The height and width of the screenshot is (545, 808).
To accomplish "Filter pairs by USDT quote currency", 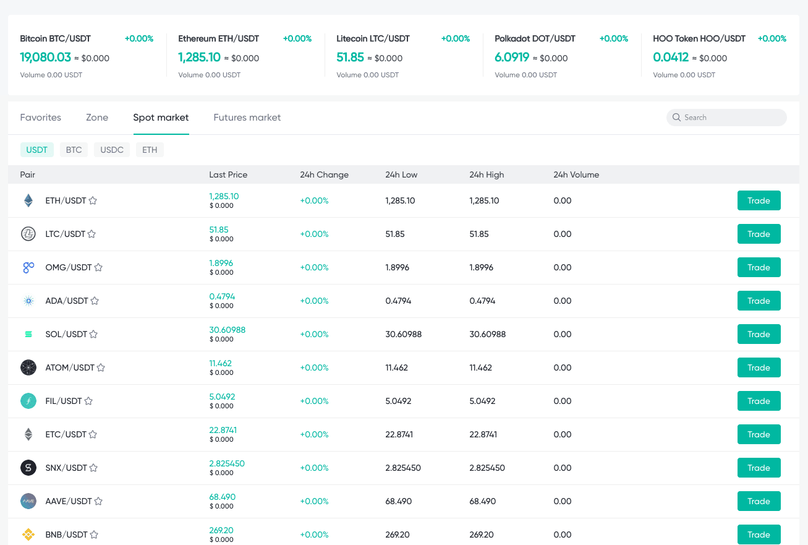I will (37, 150).
